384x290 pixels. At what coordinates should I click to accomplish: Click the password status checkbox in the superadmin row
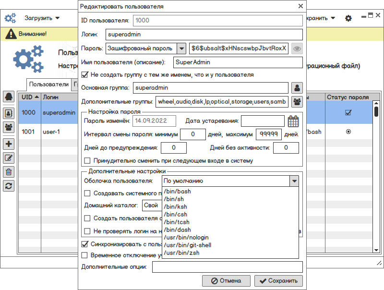point(348,112)
